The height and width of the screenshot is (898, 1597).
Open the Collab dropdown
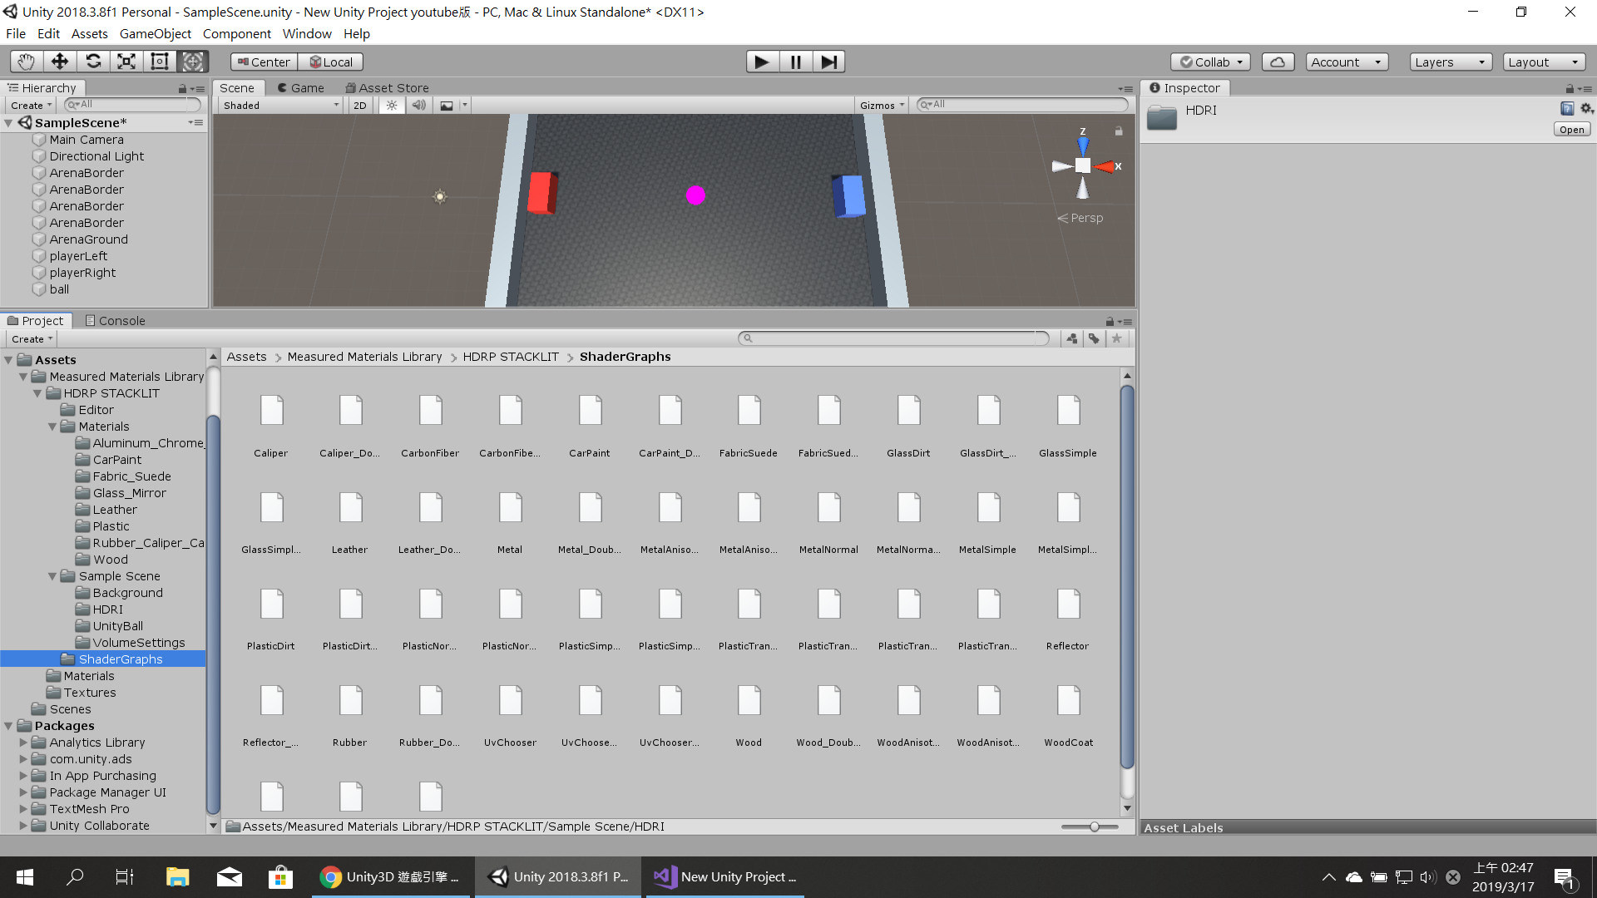1210,62
